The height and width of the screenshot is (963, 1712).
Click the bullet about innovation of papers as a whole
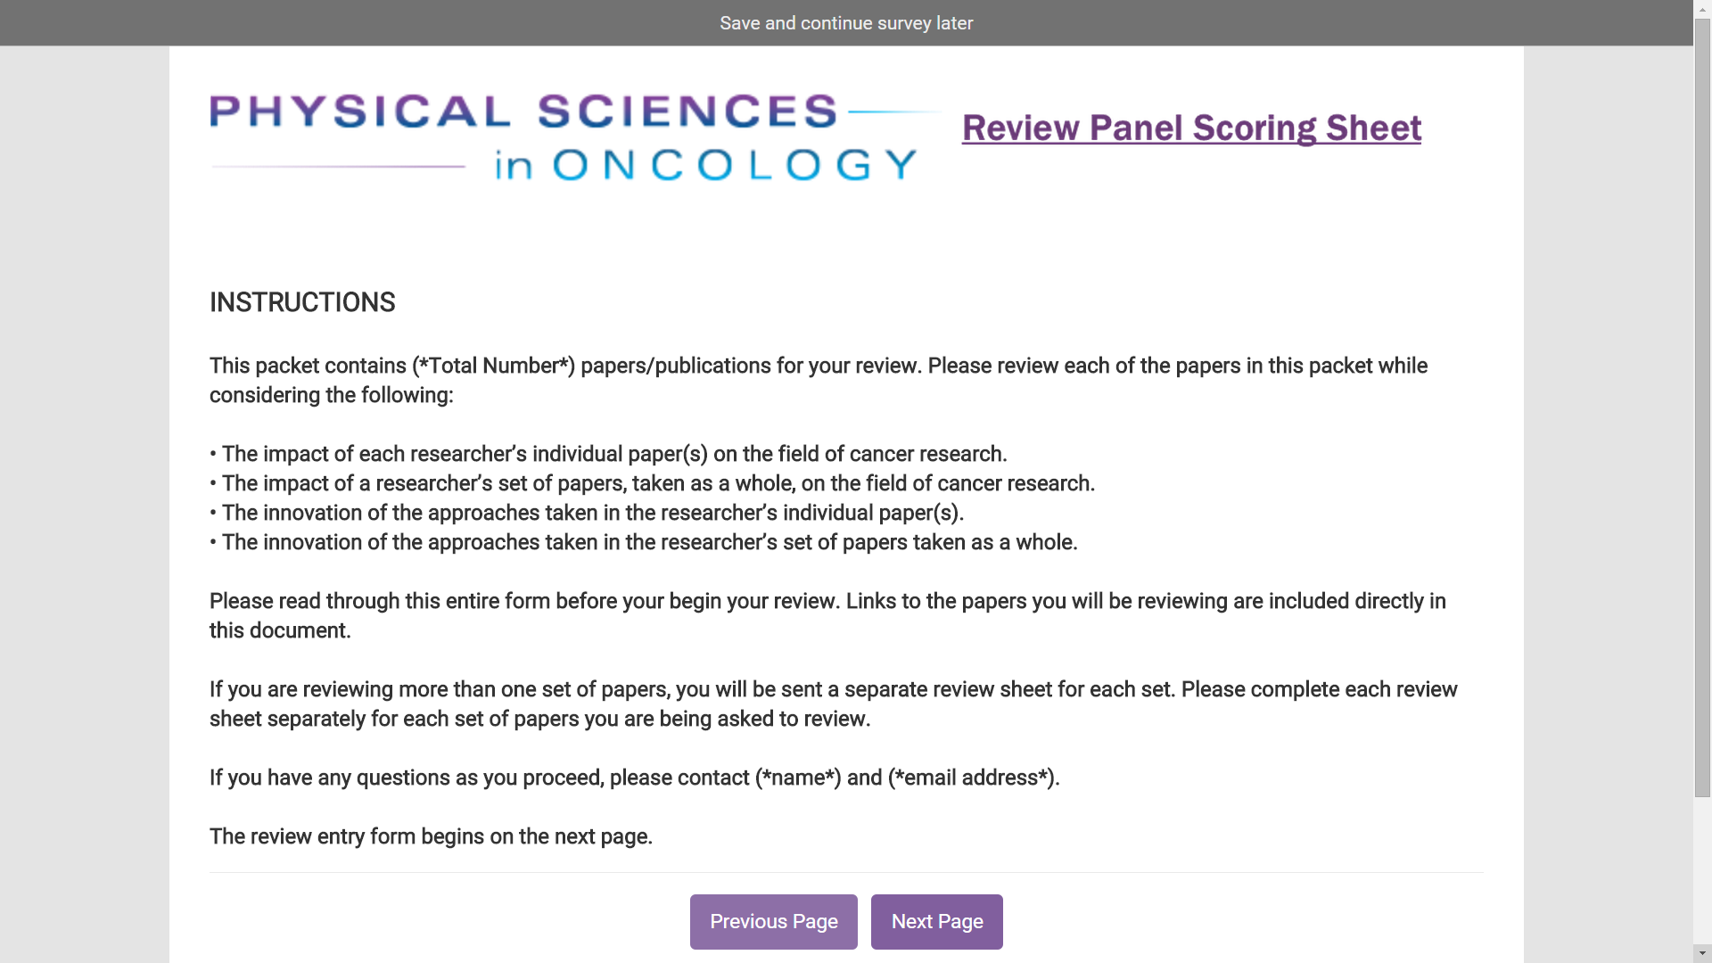(x=649, y=542)
